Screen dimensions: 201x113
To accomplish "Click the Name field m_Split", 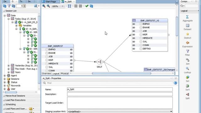I will 120,89.
